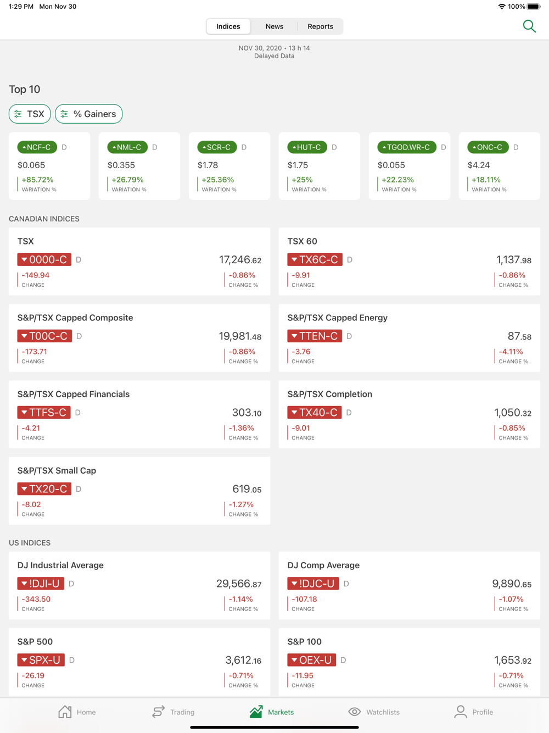Open the search magnifier icon
The width and height of the screenshot is (549, 733).
529,26
